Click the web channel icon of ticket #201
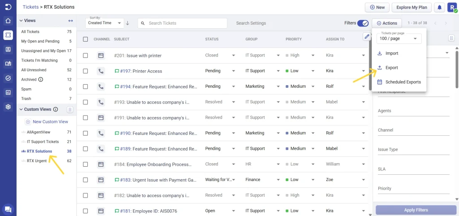 click(101, 55)
